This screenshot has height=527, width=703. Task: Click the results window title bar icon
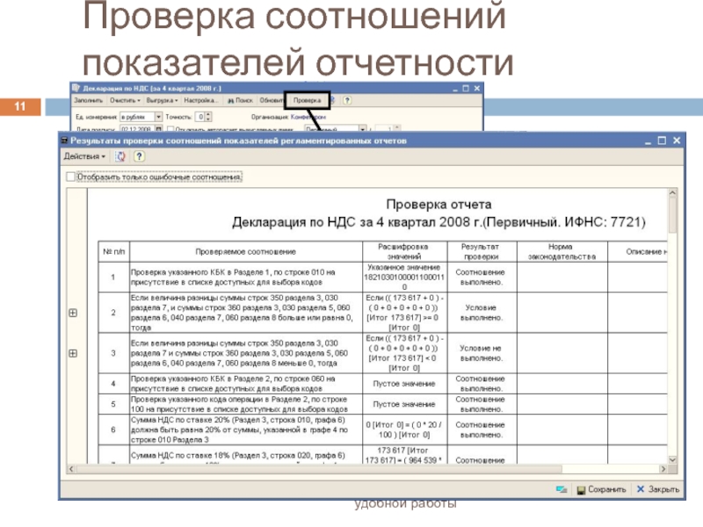coord(64,141)
